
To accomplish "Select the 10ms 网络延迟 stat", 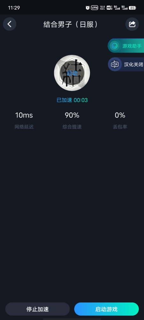I will pos(24,121).
